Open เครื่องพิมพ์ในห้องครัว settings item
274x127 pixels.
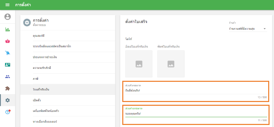tap(67, 111)
